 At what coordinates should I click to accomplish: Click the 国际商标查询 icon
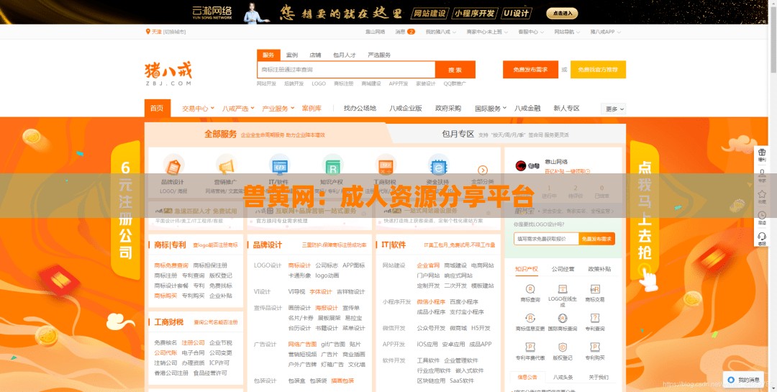coord(563,318)
